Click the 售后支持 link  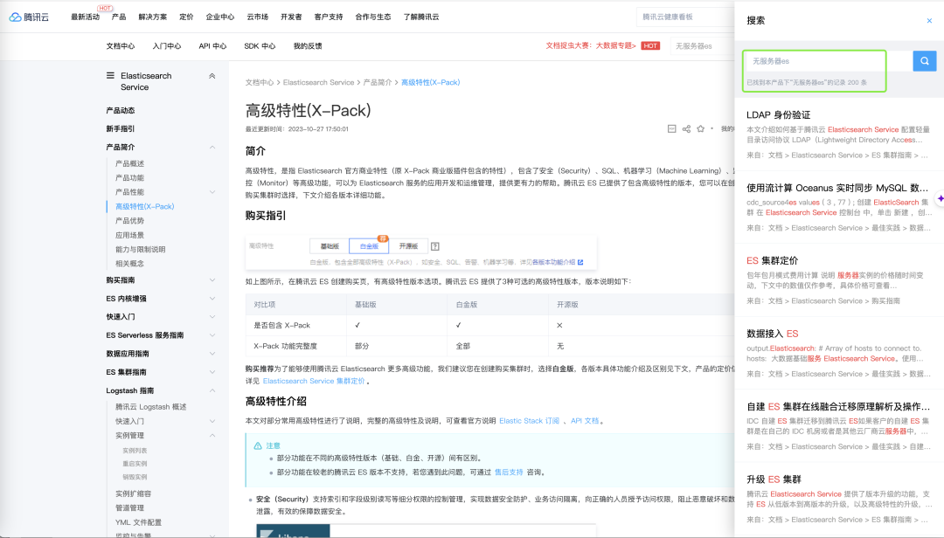(508, 472)
